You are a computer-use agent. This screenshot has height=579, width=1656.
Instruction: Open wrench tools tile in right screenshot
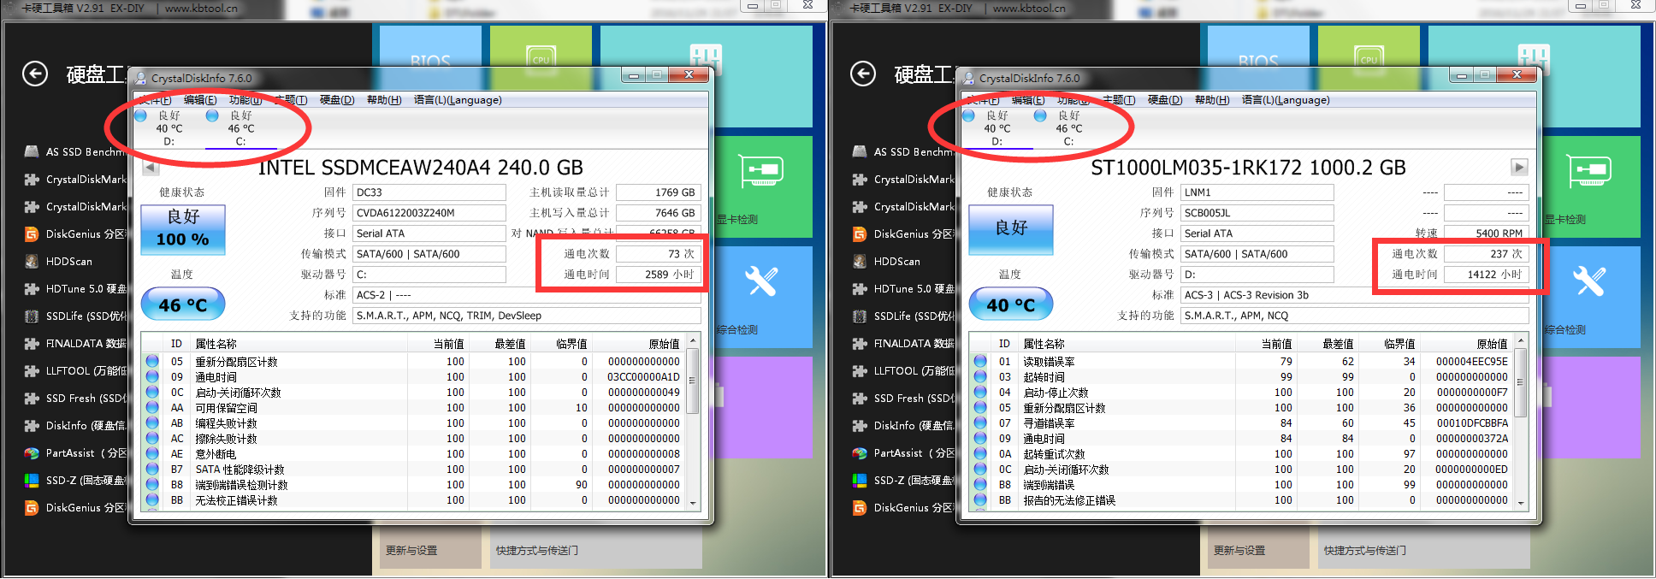click(x=1588, y=281)
